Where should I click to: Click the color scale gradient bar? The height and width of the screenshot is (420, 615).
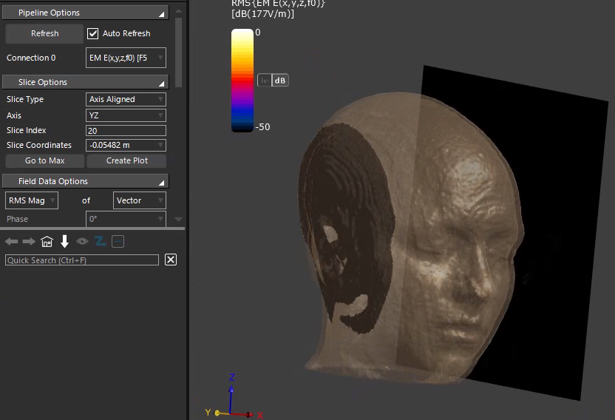tap(242, 81)
